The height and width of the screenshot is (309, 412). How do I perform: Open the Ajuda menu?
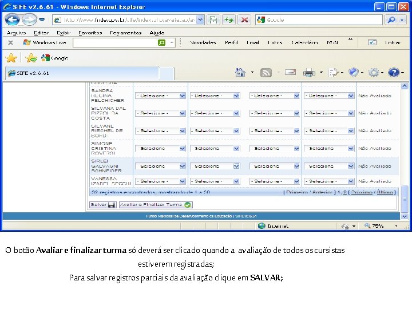click(x=157, y=33)
